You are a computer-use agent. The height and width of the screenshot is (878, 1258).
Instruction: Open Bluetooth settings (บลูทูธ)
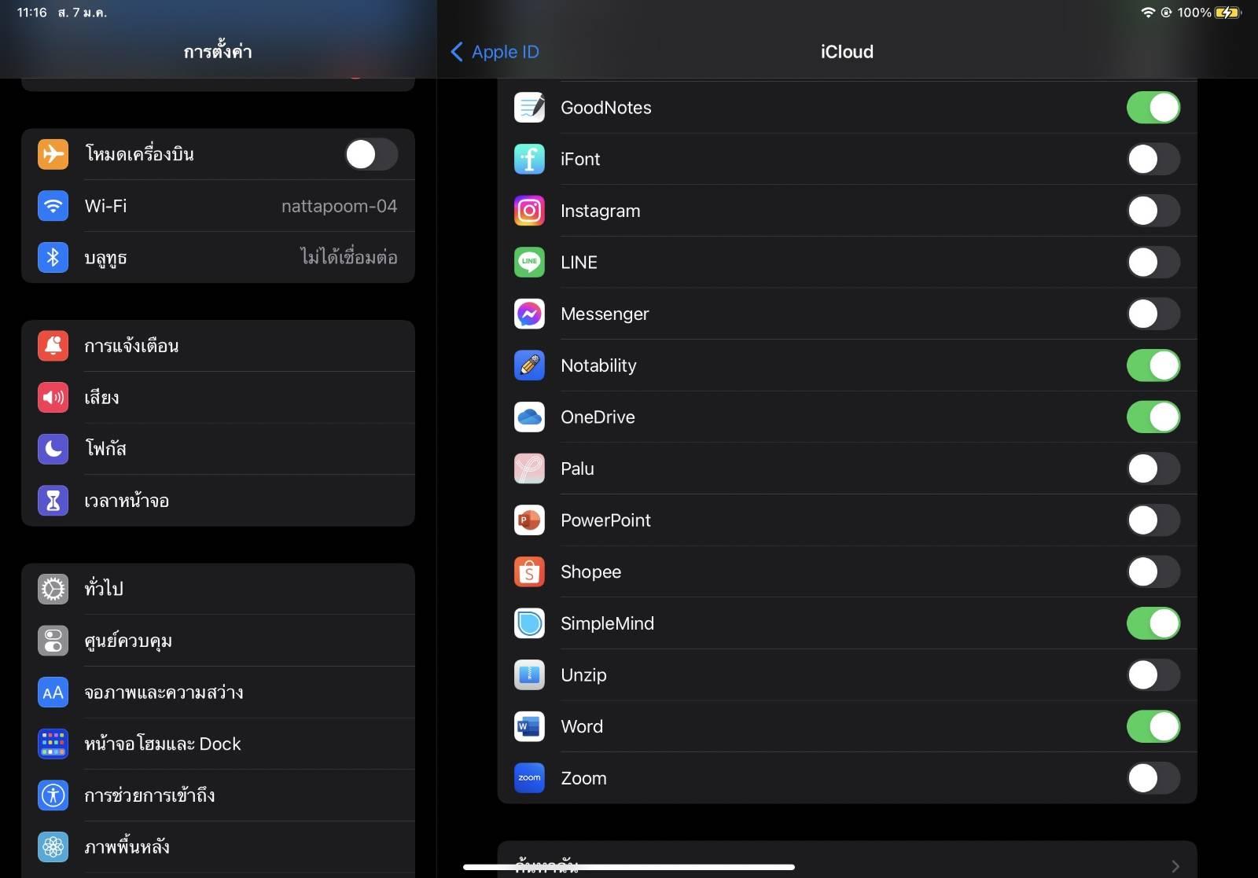(218, 257)
